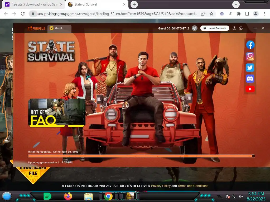
Task: Click Switch Accounts button
Action: tap(215, 28)
